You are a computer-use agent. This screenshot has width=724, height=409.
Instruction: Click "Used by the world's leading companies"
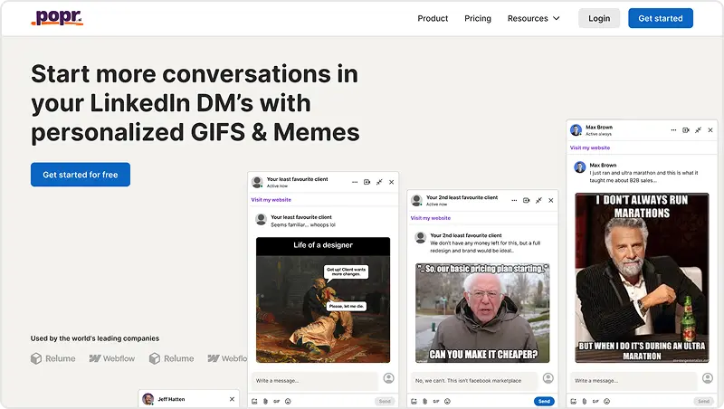(x=95, y=338)
